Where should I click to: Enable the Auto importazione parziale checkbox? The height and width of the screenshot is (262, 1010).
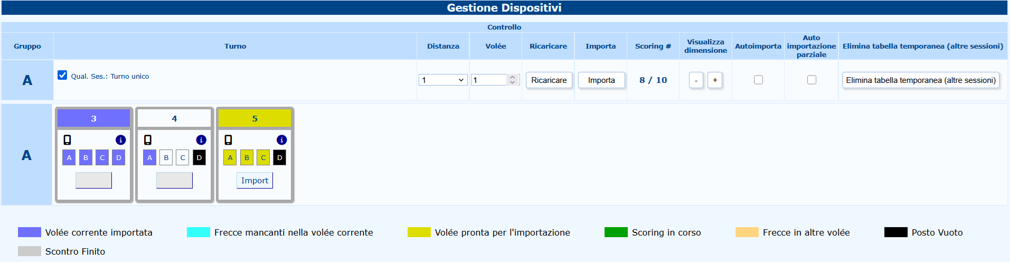pos(811,80)
